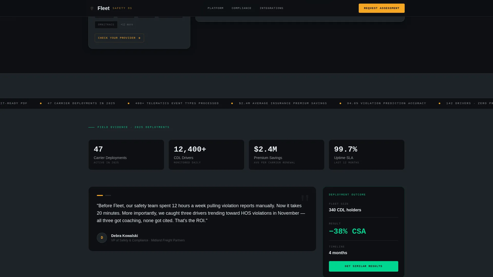Click the 99.7% Uptime SLA stat card
The width and height of the screenshot is (493, 277).
click(367, 155)
